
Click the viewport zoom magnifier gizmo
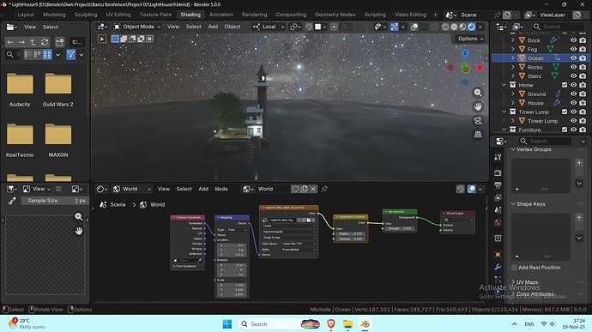point(478,93)
